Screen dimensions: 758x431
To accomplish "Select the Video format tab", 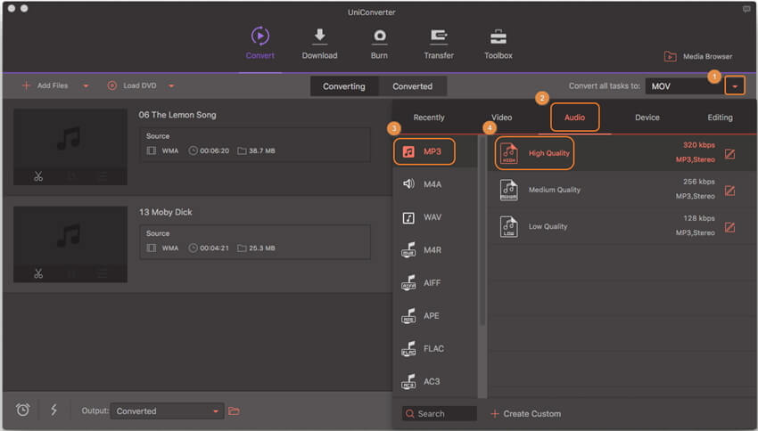I will [x=502, y=118].
